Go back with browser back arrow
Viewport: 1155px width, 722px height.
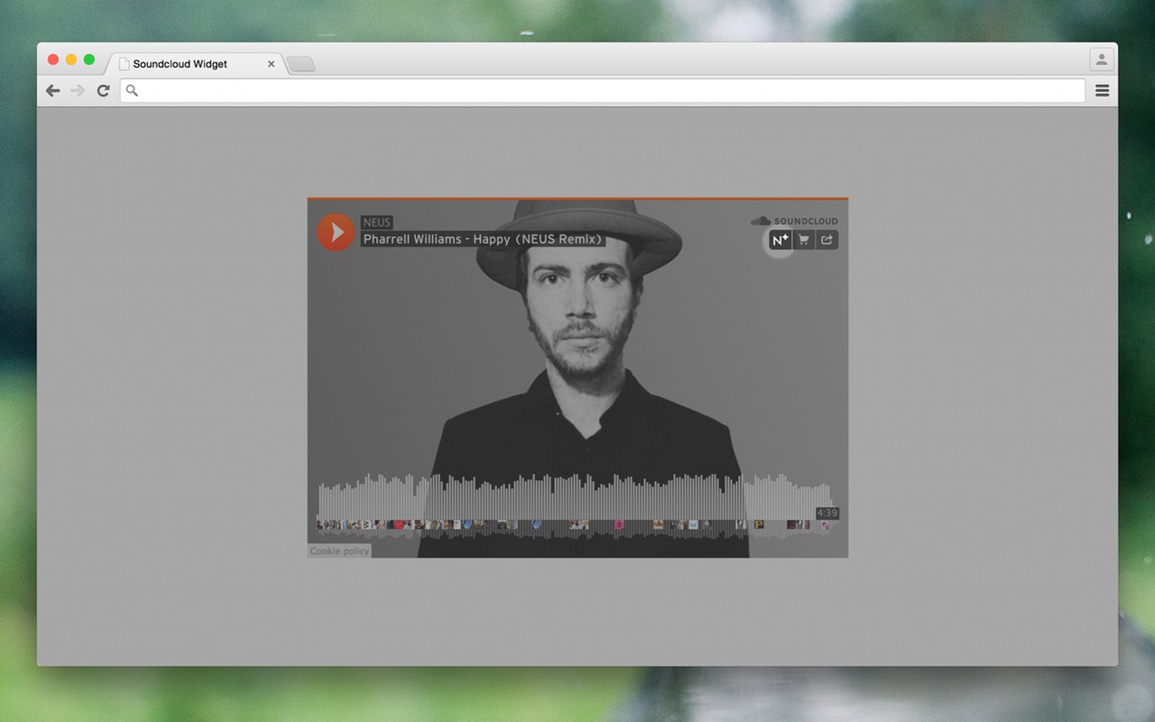tap(53, 90)
